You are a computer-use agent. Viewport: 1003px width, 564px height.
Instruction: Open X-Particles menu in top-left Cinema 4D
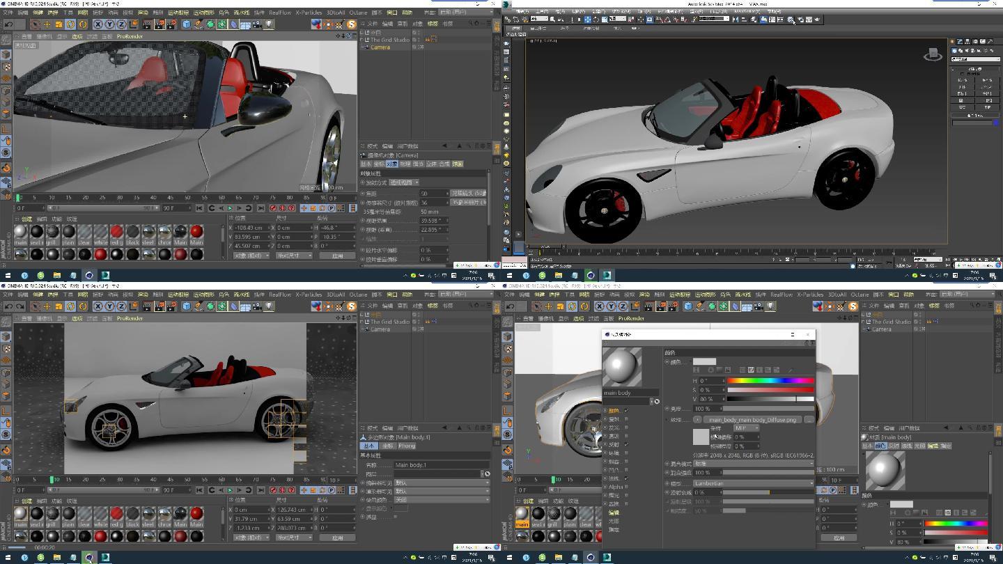coord(309,13)
